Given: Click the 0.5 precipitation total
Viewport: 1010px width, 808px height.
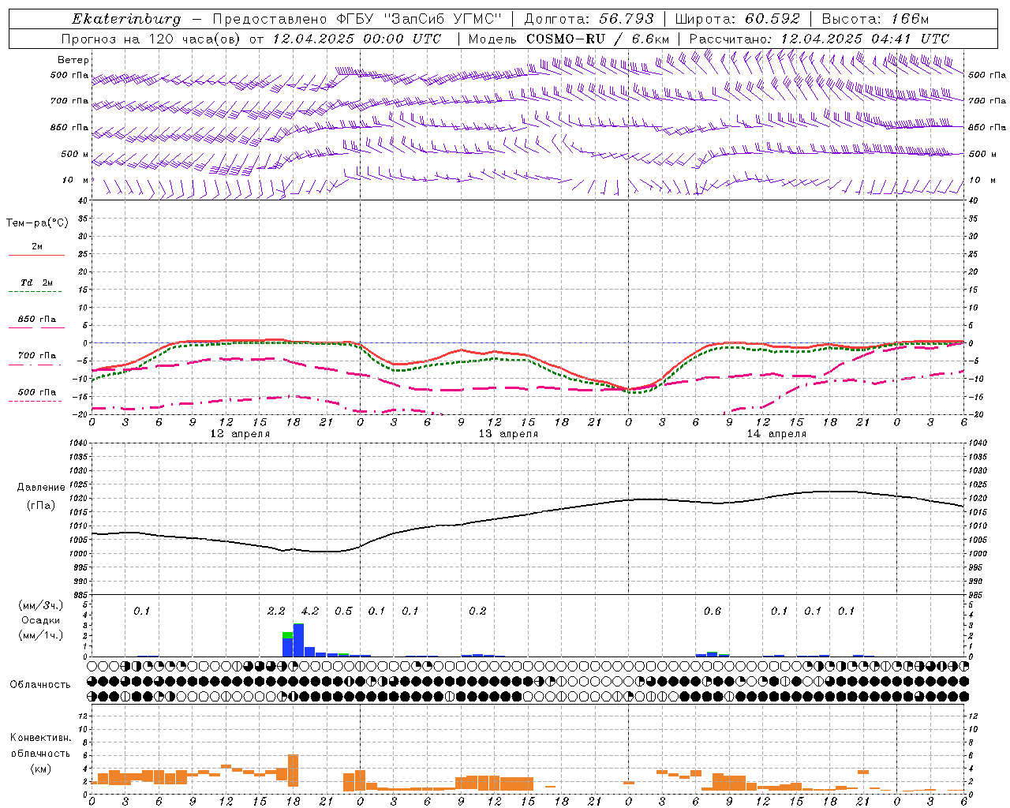Looking at the screenshot, I should point(343,612).
